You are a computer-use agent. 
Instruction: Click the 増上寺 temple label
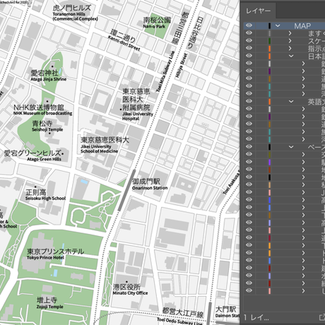pyautogui.click(x=47, y=300)
